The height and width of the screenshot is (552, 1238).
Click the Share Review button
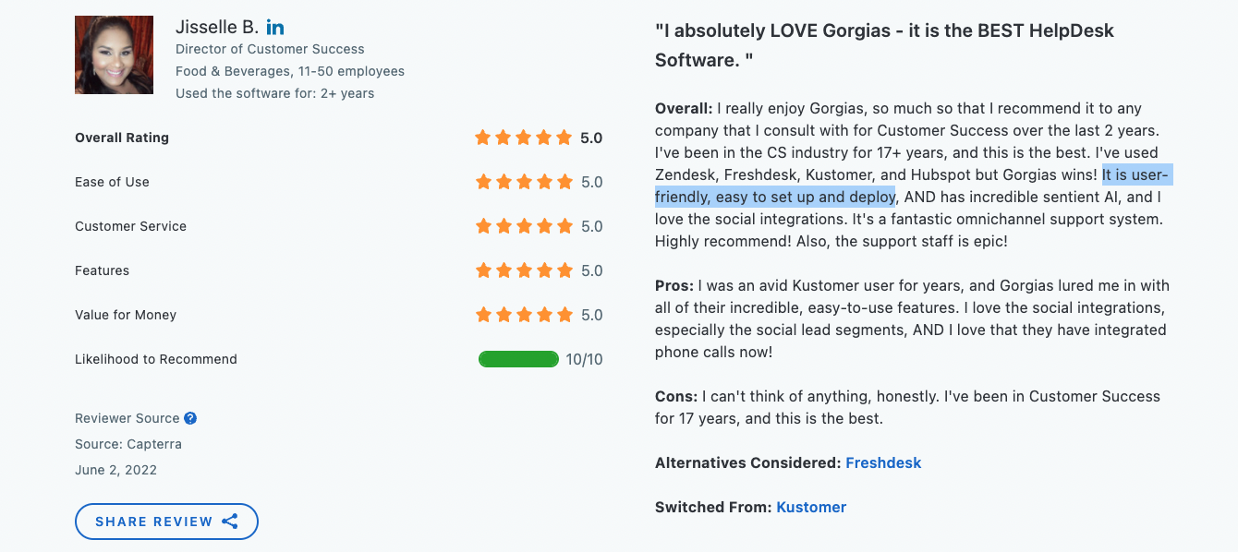click(x=166, y=522)
